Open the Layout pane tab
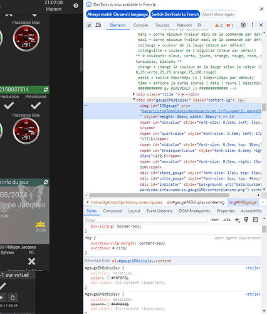The height and width of the screenshot is (314, 267). click(134, 211)
